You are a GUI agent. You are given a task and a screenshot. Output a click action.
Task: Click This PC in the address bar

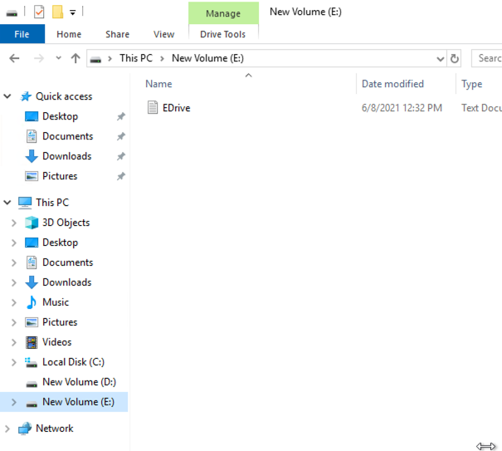[136, 58]
